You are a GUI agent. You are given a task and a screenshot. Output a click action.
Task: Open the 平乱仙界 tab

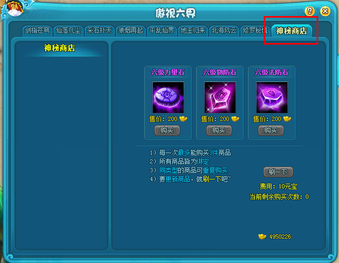click(x=161, y=31)
